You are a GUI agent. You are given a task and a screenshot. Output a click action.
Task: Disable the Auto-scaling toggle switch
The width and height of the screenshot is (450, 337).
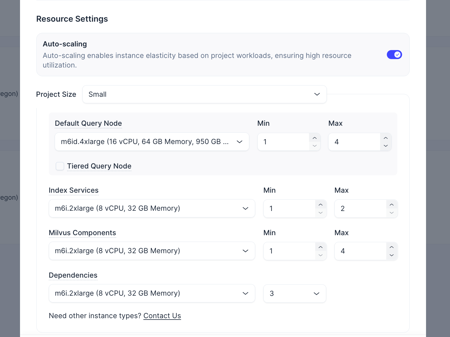[x=394, y=55]
